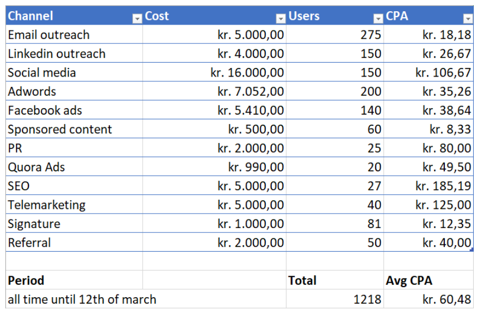Open the Cost column filter dropdown
This screenshot has width=477, height=310.
pyautogui.click(x=280, y=19)
